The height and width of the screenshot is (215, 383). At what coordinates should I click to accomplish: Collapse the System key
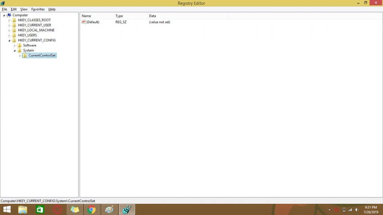[x=15, y=51]
